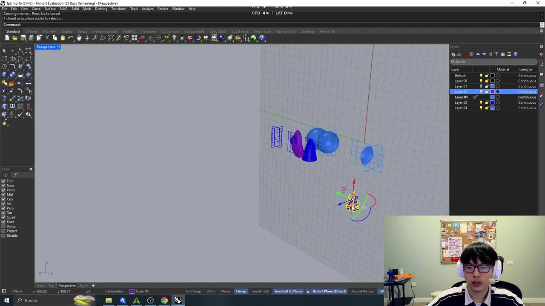Open Linetype dropdown for Default layer

click(x=527, y=76)
